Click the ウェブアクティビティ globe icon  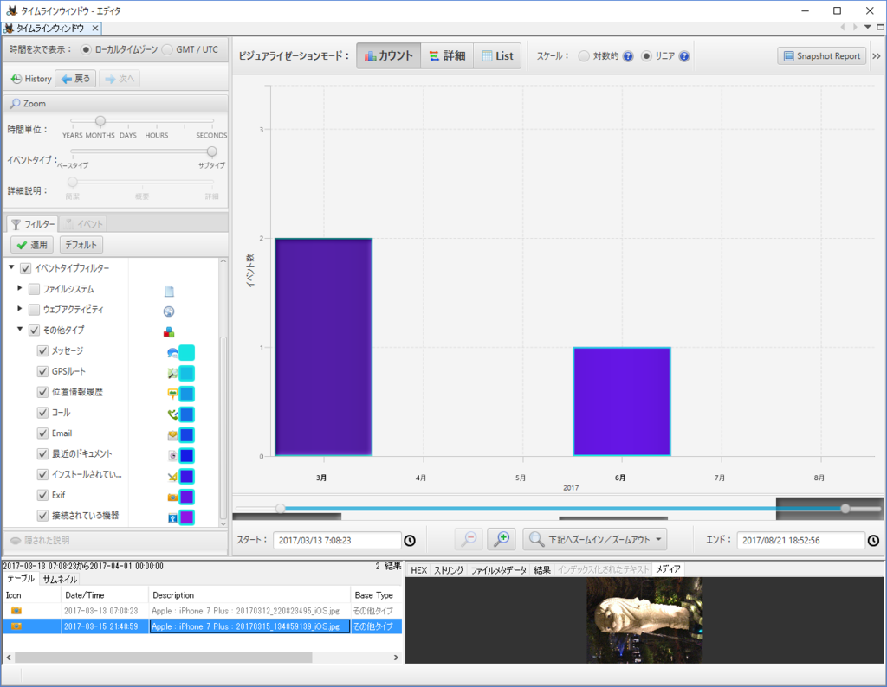tap(169, 311)
